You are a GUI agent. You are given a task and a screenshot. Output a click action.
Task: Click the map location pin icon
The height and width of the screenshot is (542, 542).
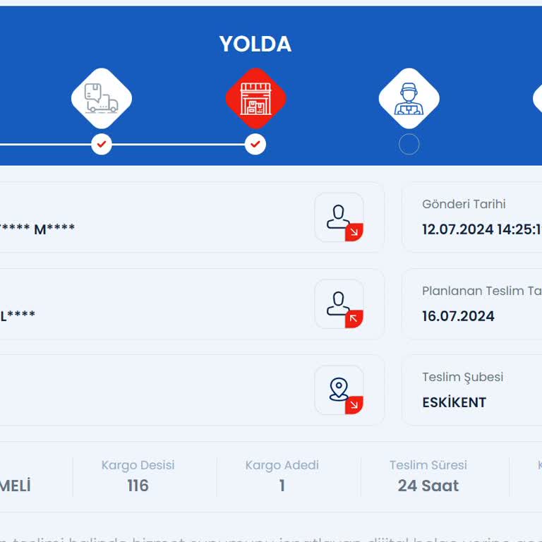339,390
